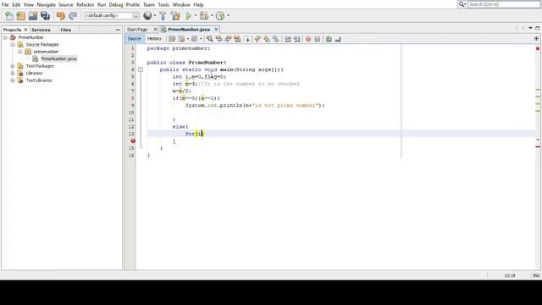Click Toggle Bookmark icon
This screenshot has height=305, width=542.
(x=276, y=39)
